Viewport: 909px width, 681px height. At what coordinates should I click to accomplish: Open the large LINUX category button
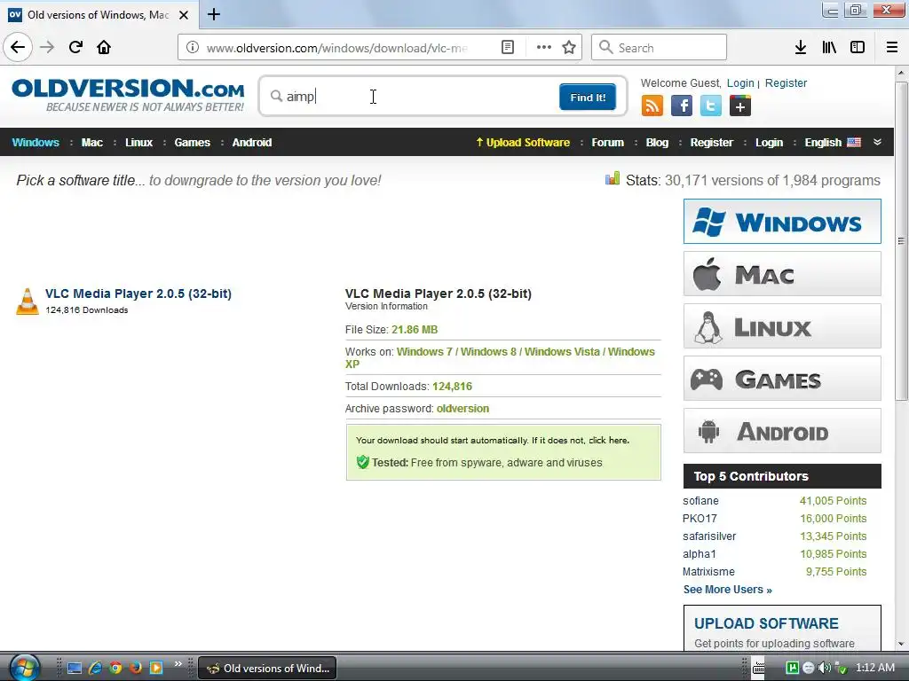click(782, 326)
